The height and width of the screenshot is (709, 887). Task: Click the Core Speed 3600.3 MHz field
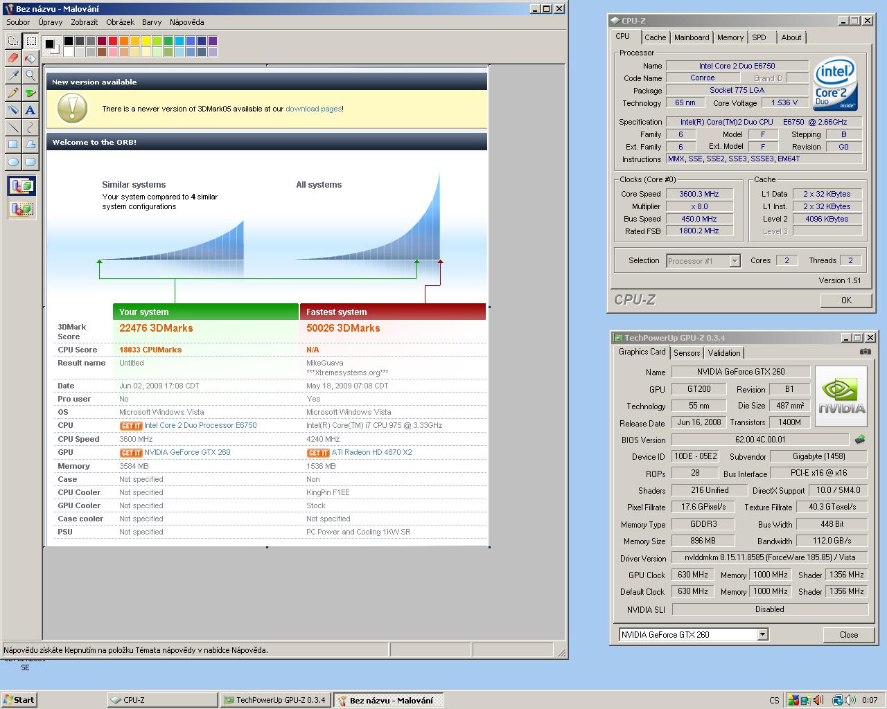click(699, 194)
